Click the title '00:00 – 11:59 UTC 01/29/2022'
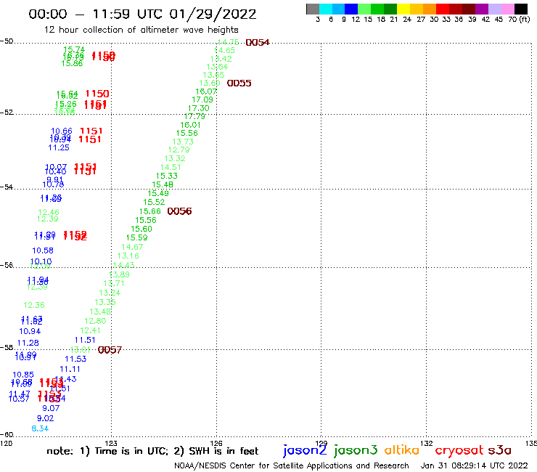This screenshot has height=472, width=537. click(142, 15)
